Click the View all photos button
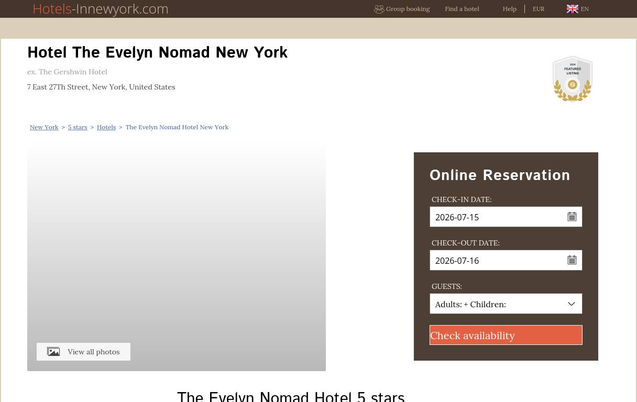 click(x=83, y=352)
